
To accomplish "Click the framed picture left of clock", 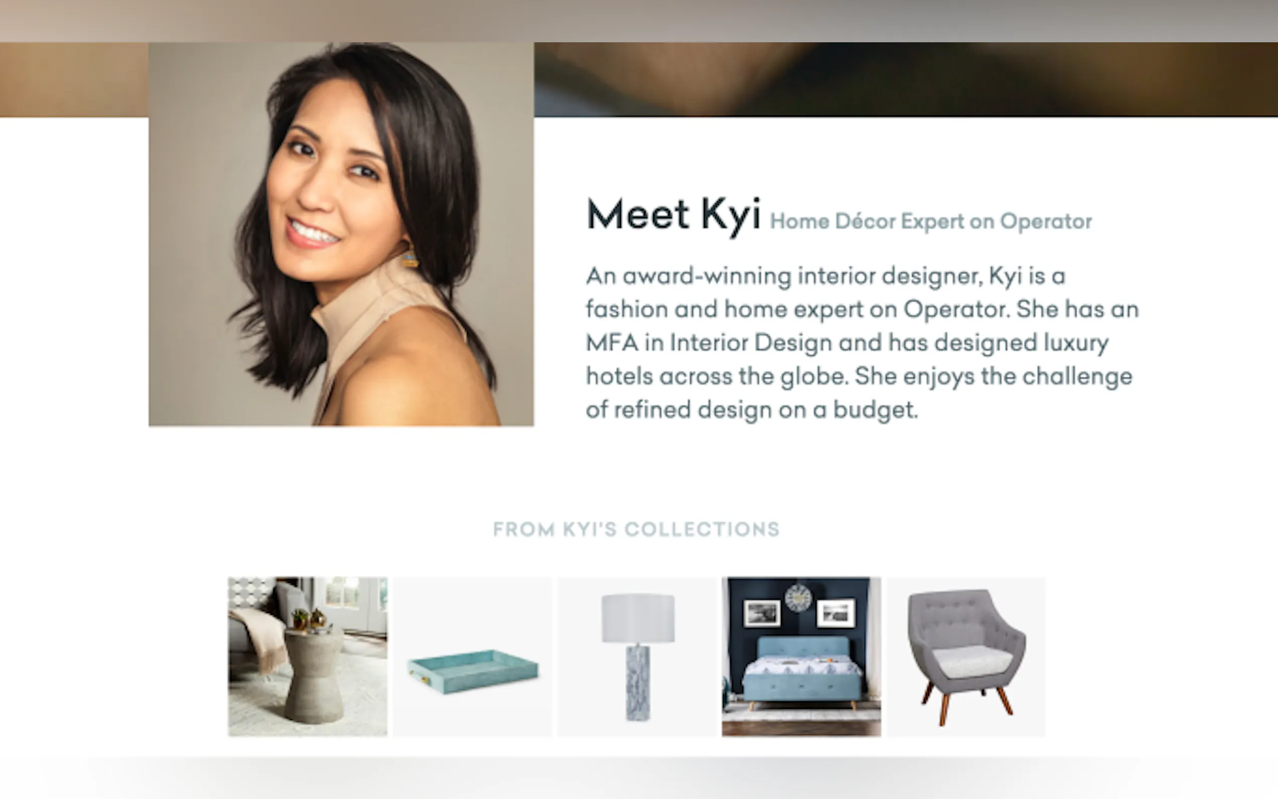I will 762,613.
